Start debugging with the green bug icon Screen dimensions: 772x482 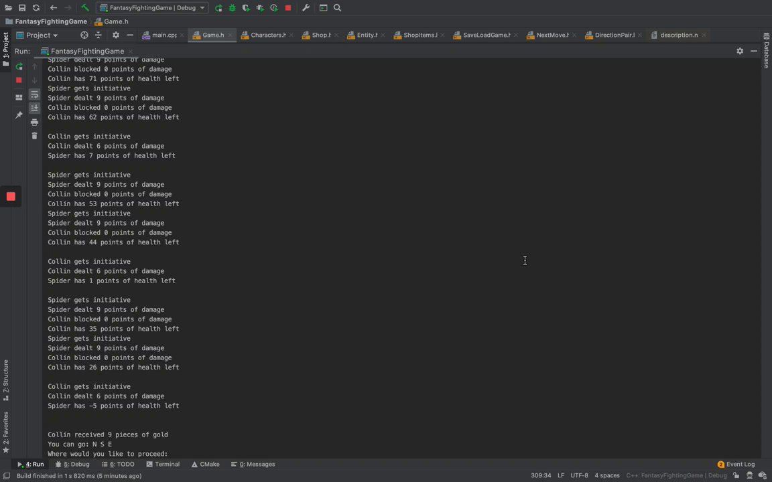point(233,8)
